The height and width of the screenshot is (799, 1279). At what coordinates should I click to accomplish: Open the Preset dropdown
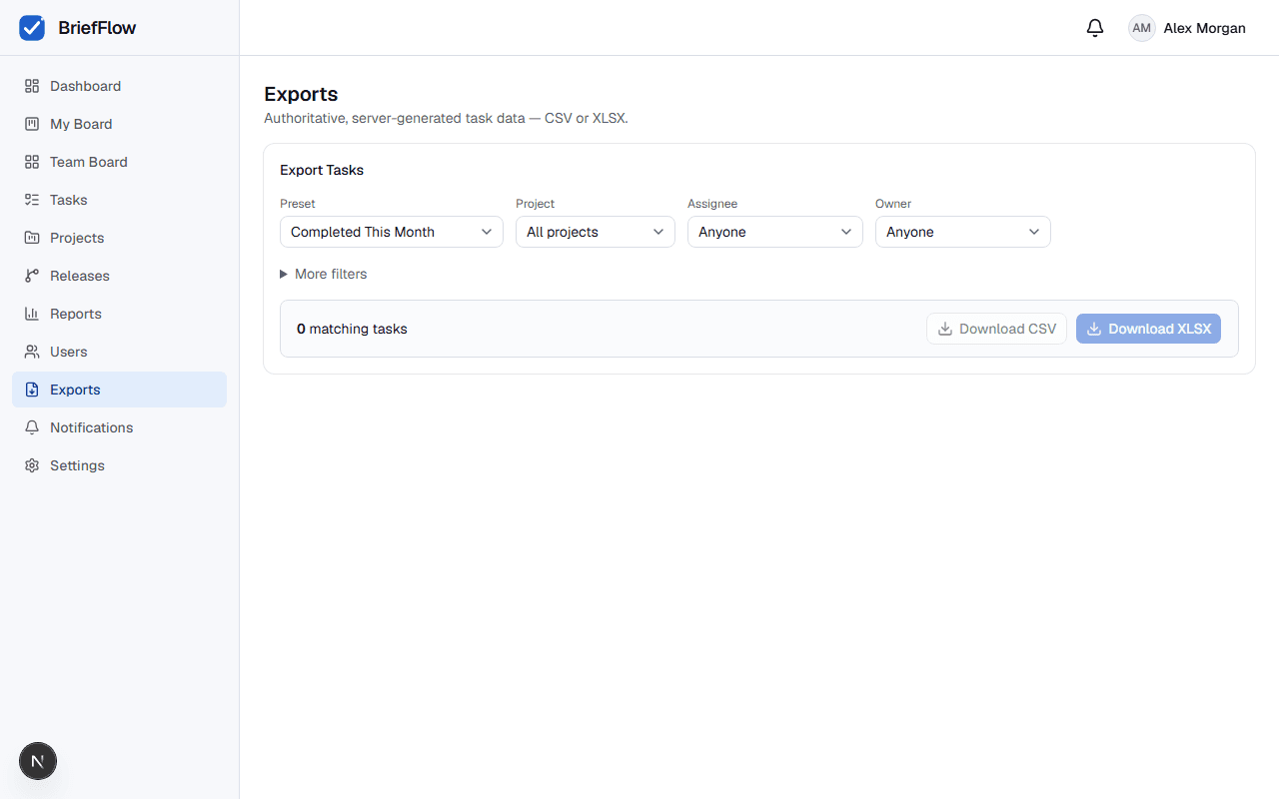pos(392,232)
